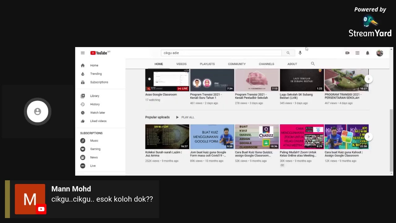Open Koleksi Surah-surah Lazim thumbnail
The height and width of the screenshot is (223, 396).
167,137
